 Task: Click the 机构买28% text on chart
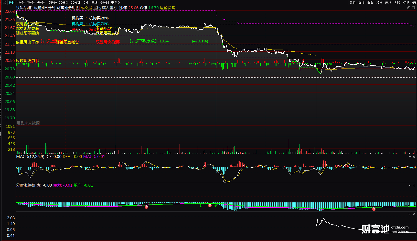(x=99, y=18)
